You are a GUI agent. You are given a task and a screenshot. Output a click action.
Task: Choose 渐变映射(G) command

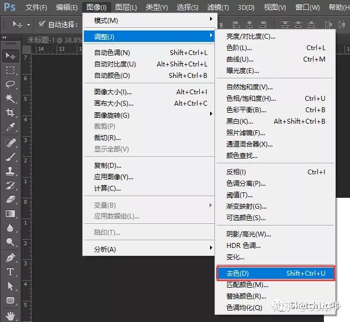(x=275, y=206)
